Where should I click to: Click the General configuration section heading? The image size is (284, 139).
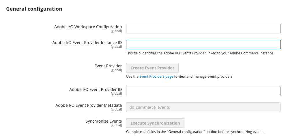pyautogui.click(x=34, y=9)
